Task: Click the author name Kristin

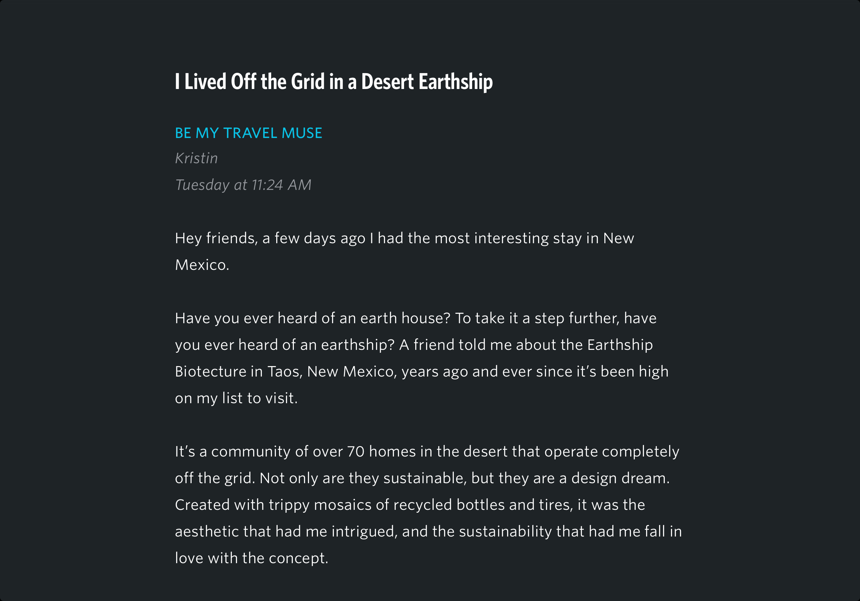Action: [x=196, y=158]
